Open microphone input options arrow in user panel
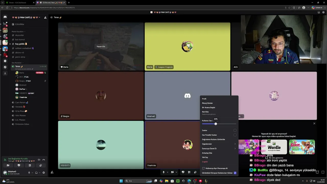Image resolution: width=327 pixels, height=184 pixels. pos(32,172)
